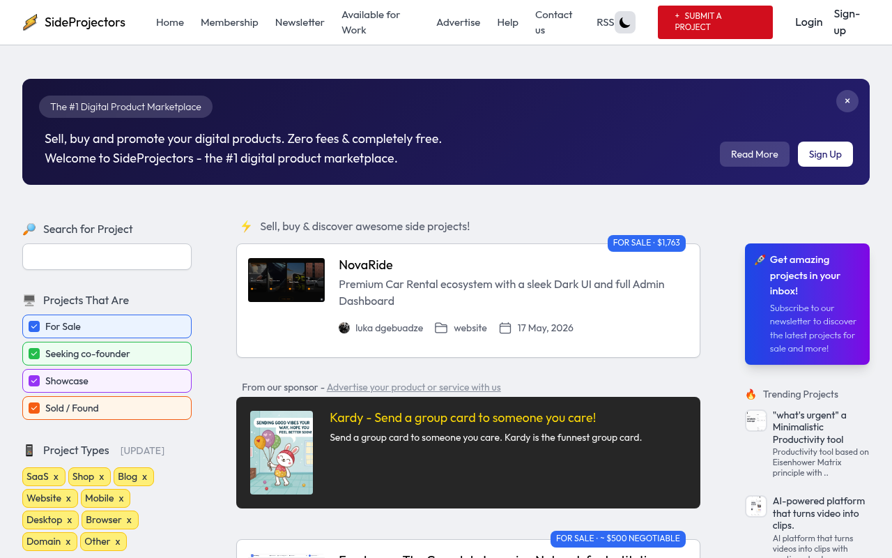Open the Membership page
892x558 pixels.
[229, 22]
